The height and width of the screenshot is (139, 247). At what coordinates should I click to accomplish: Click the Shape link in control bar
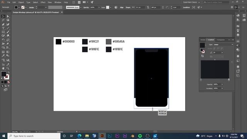[128, 7]
